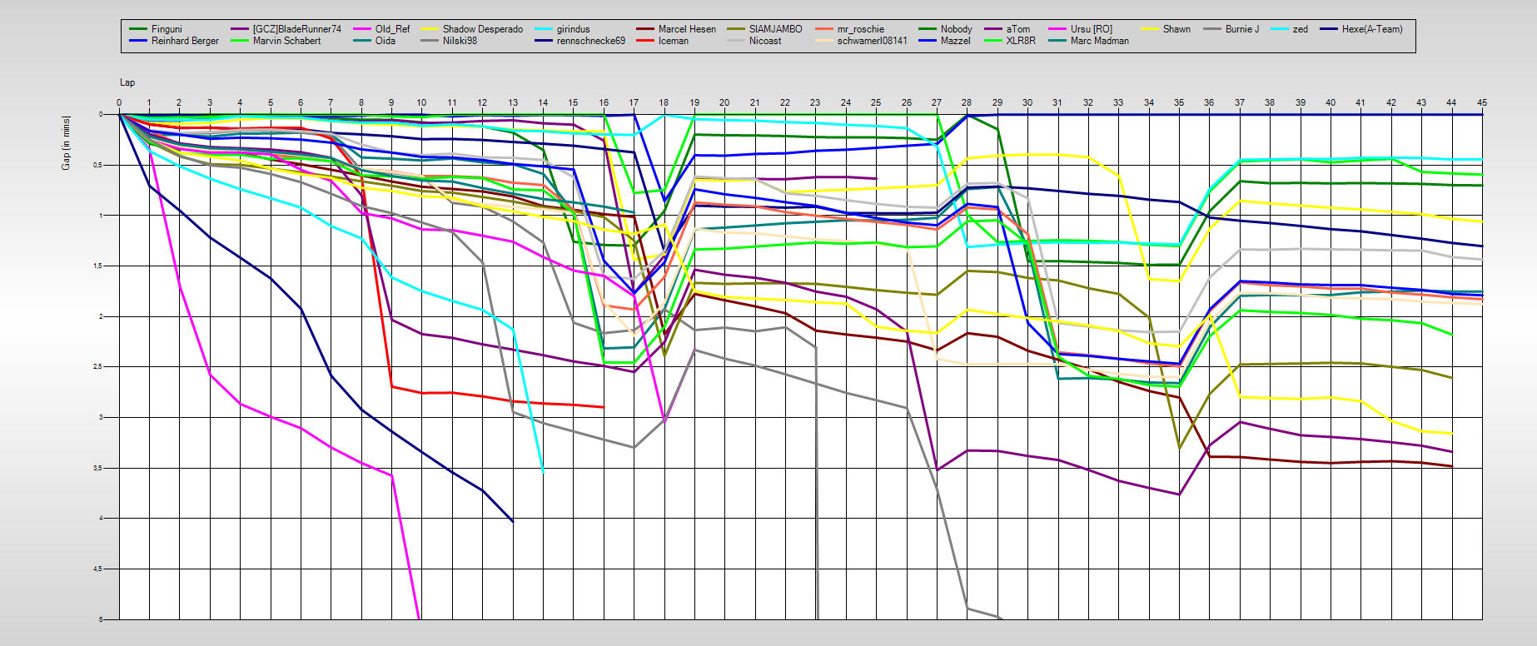Click the schwamerl08141 legend label
Screen dimensions: 1537x646
[x=872, y=41]
